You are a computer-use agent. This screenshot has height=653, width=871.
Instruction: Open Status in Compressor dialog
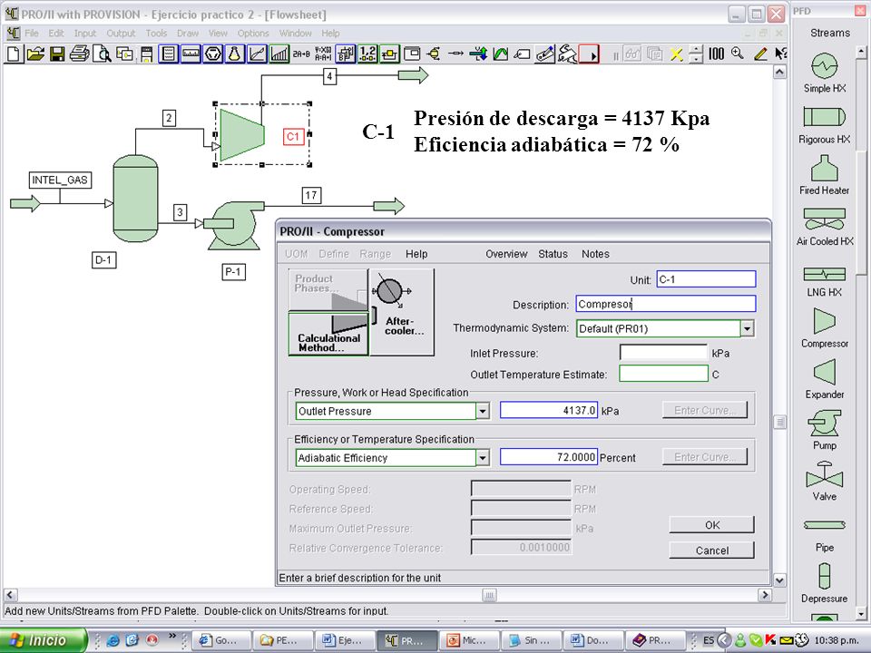coord(553,254)
